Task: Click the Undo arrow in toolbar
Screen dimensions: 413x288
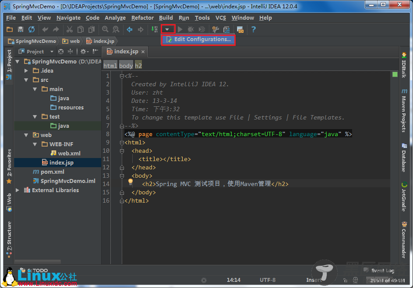Action: tap(45, 29)
